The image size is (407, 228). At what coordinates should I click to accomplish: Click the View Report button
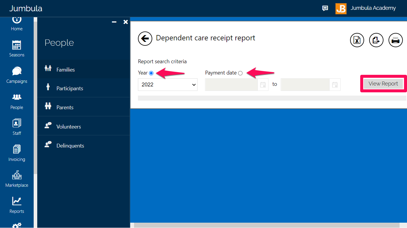(x=383, y=84)
